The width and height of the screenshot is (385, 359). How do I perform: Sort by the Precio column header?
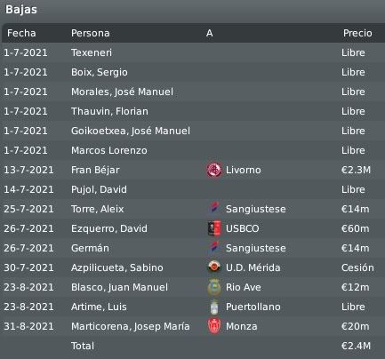(357, 33)
